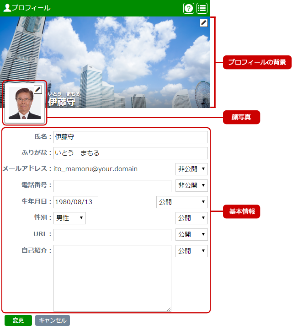The image size is (292, 336).
Task: Open the email visibility dropdown
Action: point(191,169)
